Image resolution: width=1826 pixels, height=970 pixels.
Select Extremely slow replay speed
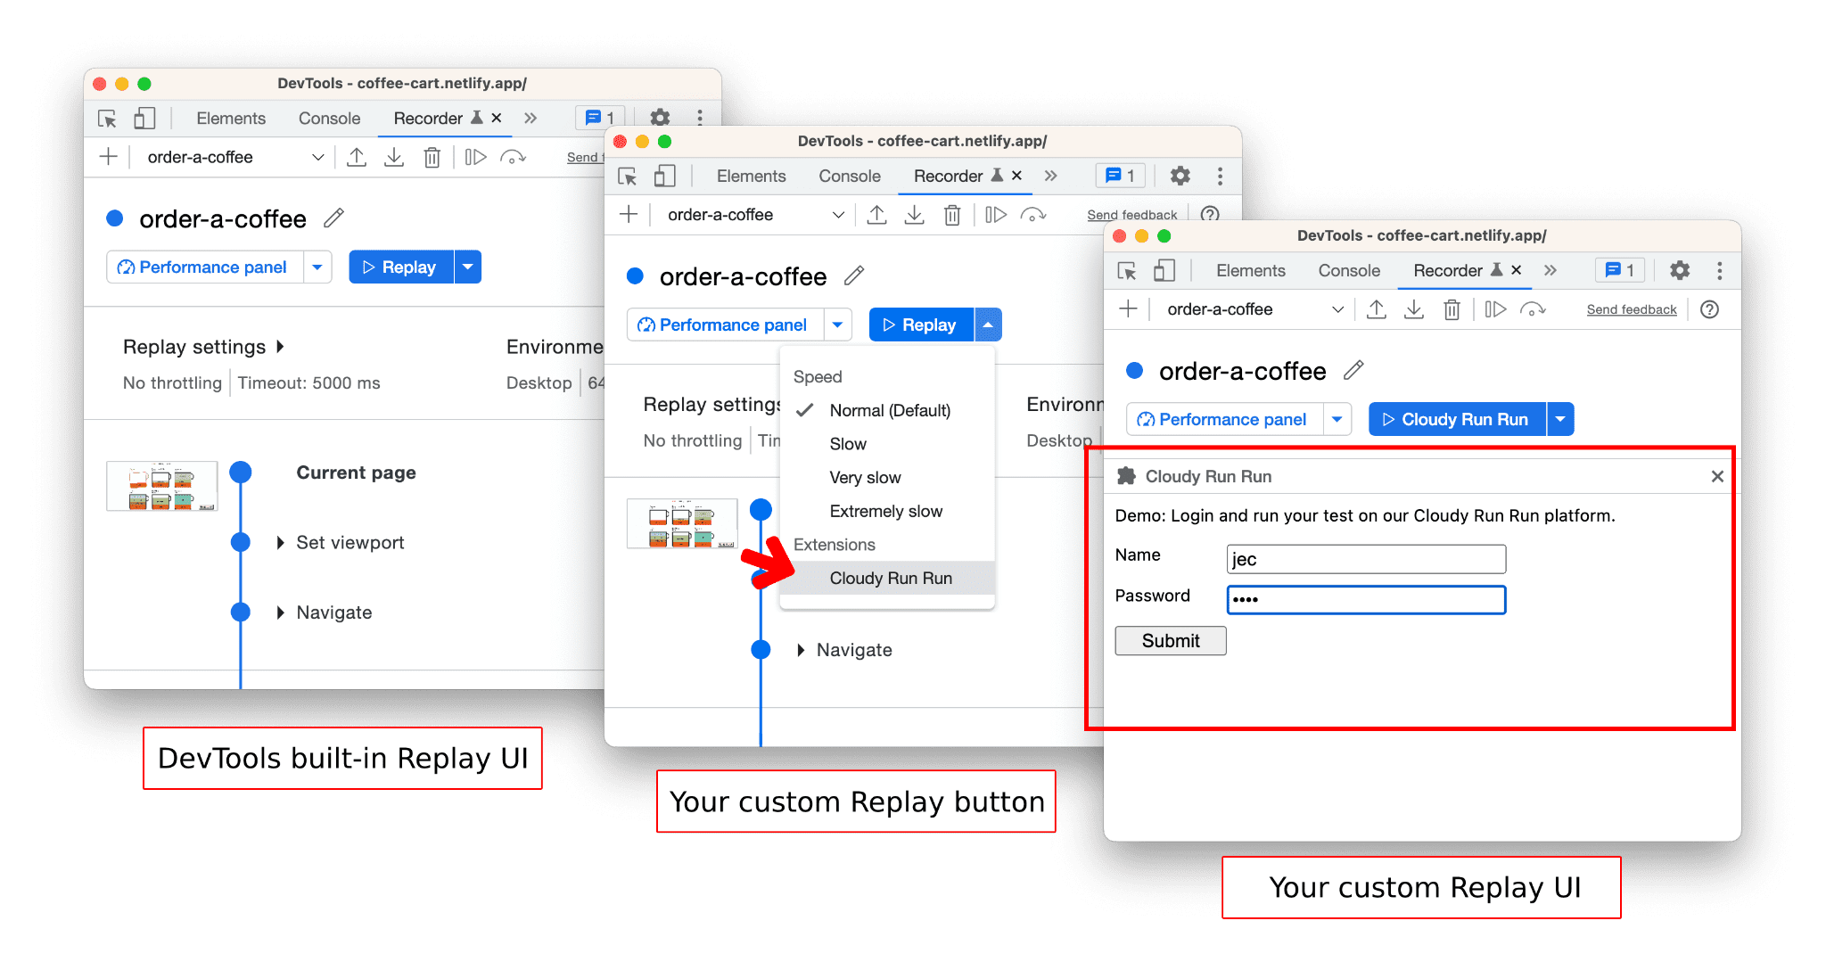(x=885, y=511)
